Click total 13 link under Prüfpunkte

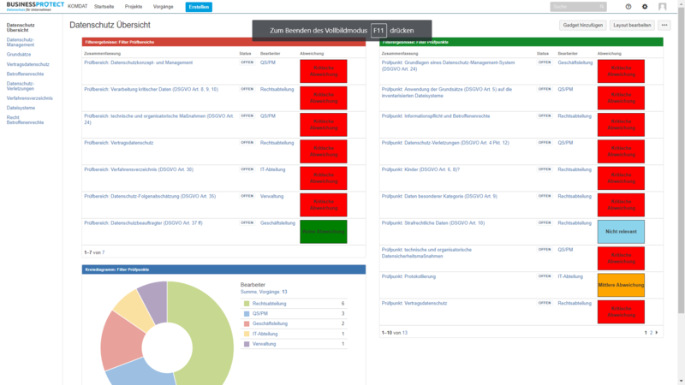click(404, 333)
